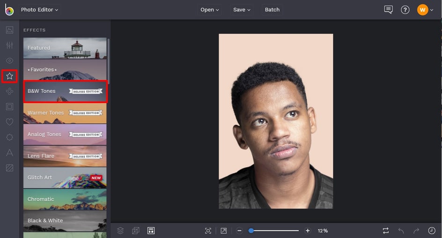Click the fit to screen icon

[208, 231]
